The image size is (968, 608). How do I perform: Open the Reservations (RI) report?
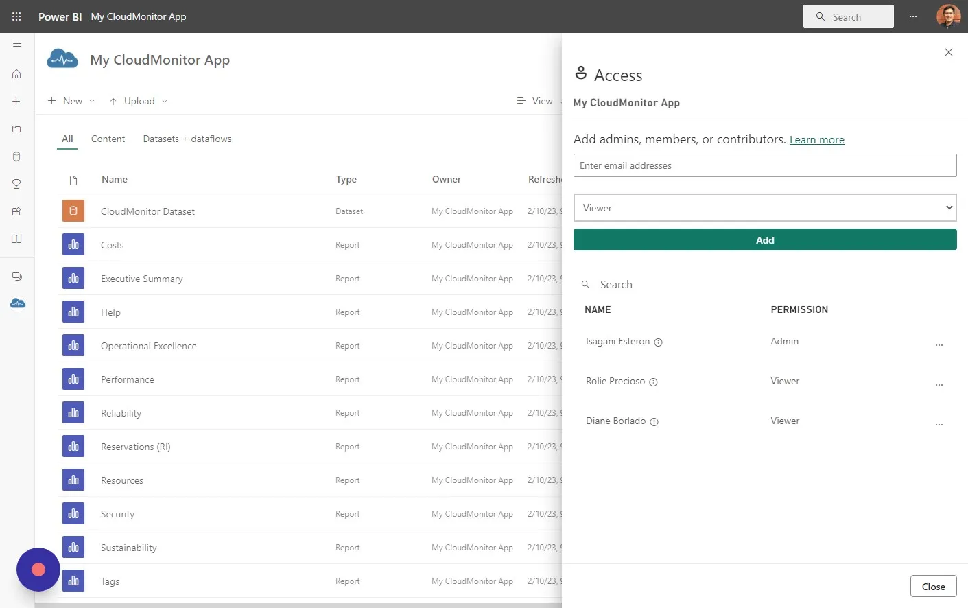click(135, 447)
